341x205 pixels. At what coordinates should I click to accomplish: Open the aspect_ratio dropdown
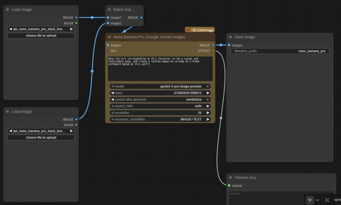pos(160,106)
